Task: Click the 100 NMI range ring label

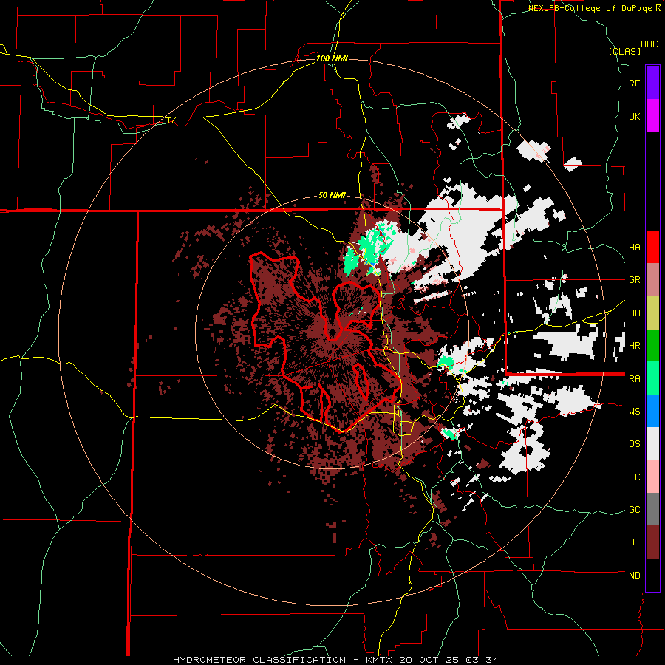Action: 332,58
